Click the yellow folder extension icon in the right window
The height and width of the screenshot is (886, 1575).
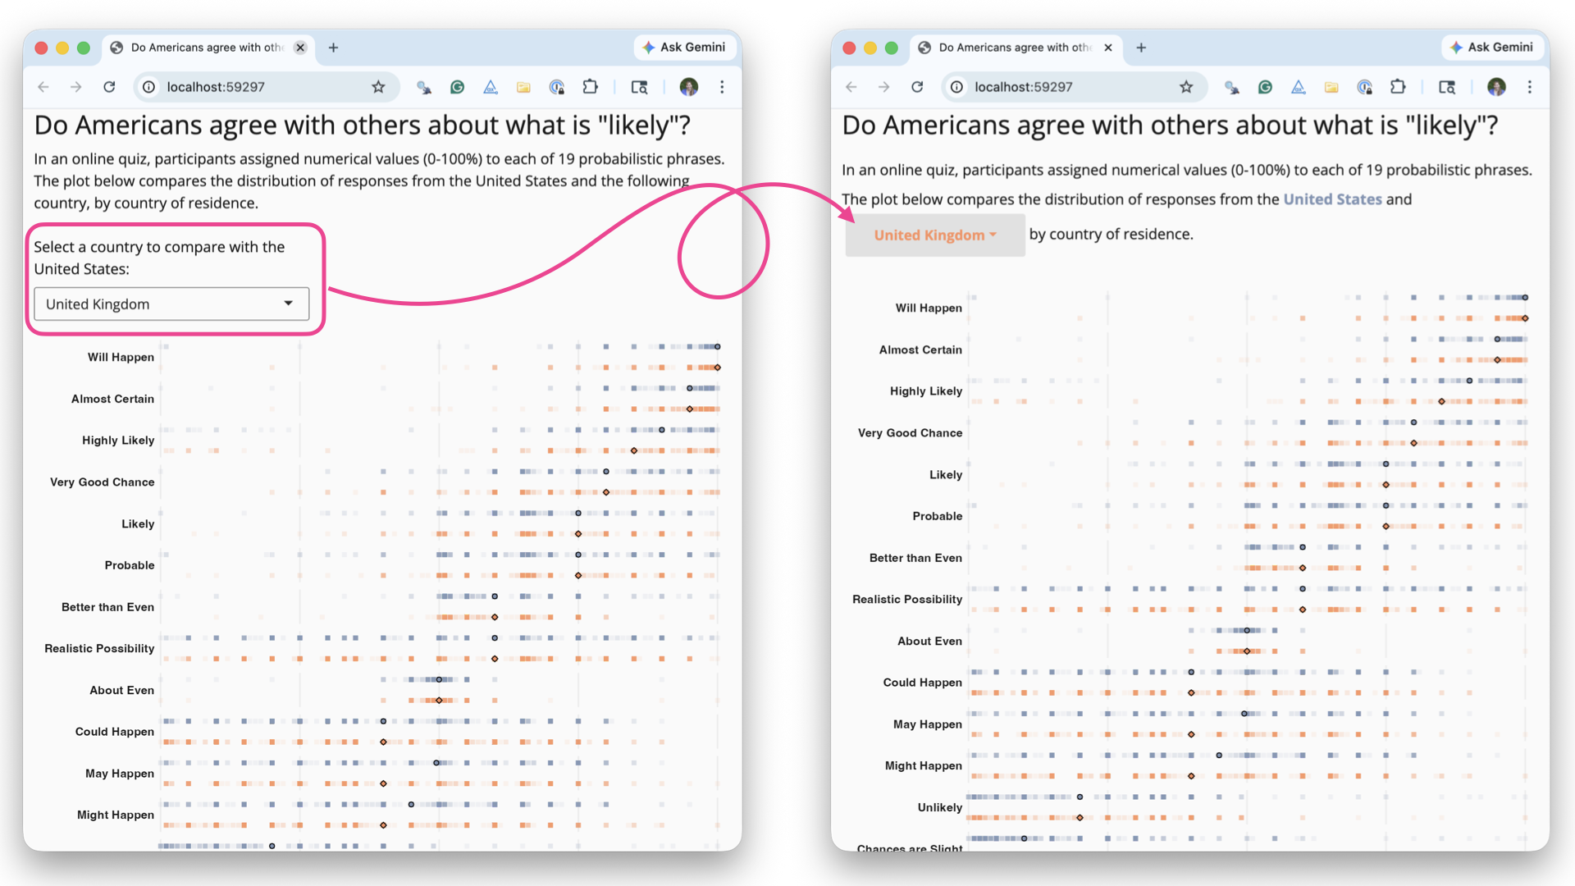(x=1331, y=87)
